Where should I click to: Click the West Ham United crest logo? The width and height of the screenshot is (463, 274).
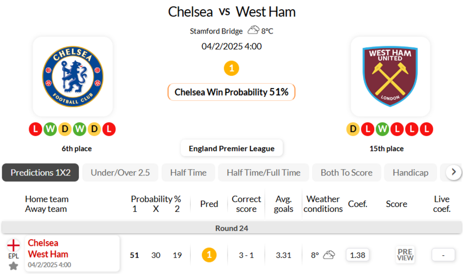(390, 76)
